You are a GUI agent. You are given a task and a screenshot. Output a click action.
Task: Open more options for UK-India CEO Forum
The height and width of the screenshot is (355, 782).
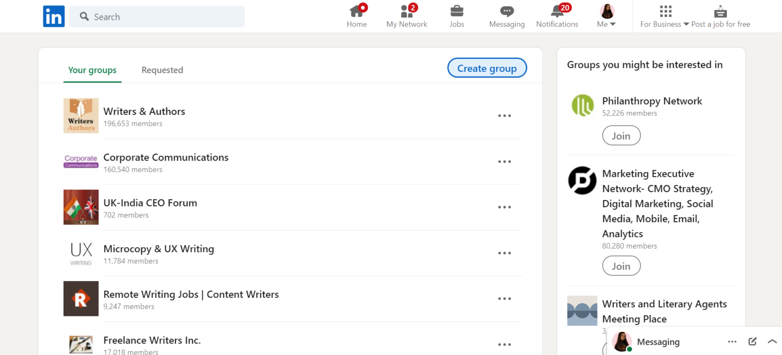504,207
